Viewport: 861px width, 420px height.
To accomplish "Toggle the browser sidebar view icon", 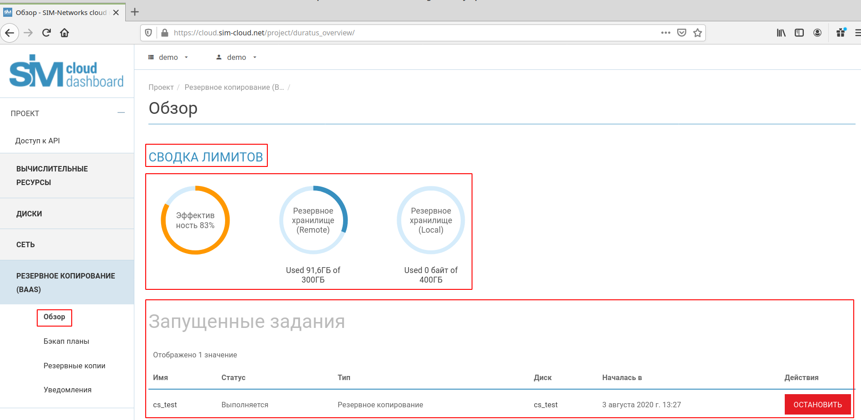I will pyautogui.click(x=799, y=33).
